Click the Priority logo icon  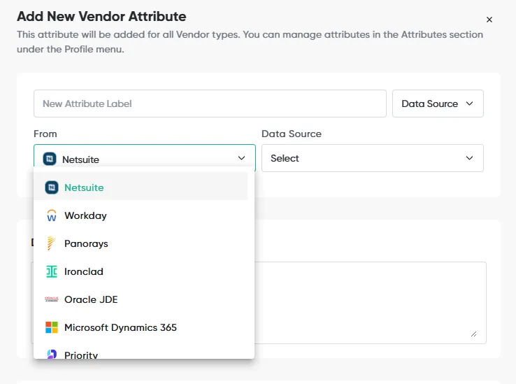tap(52, 355)
